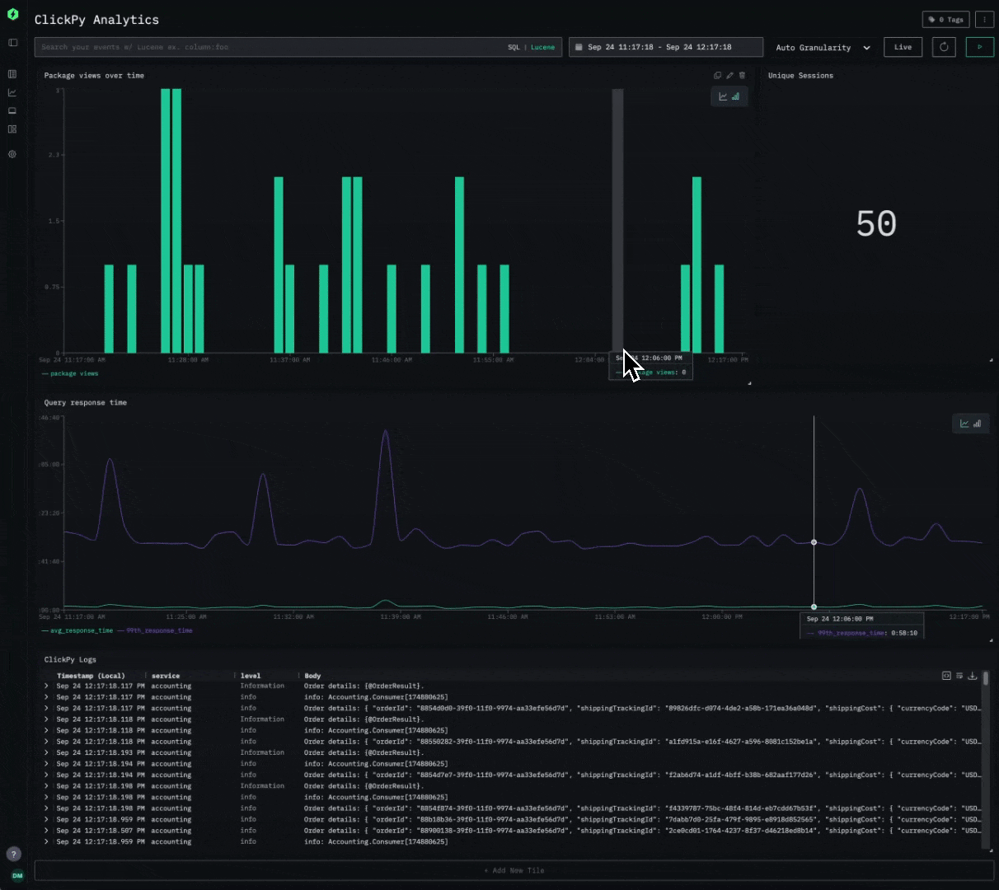Switch Package views chart to line mode
This screenshot has width=999, height=890.
[x=723, y=96]
